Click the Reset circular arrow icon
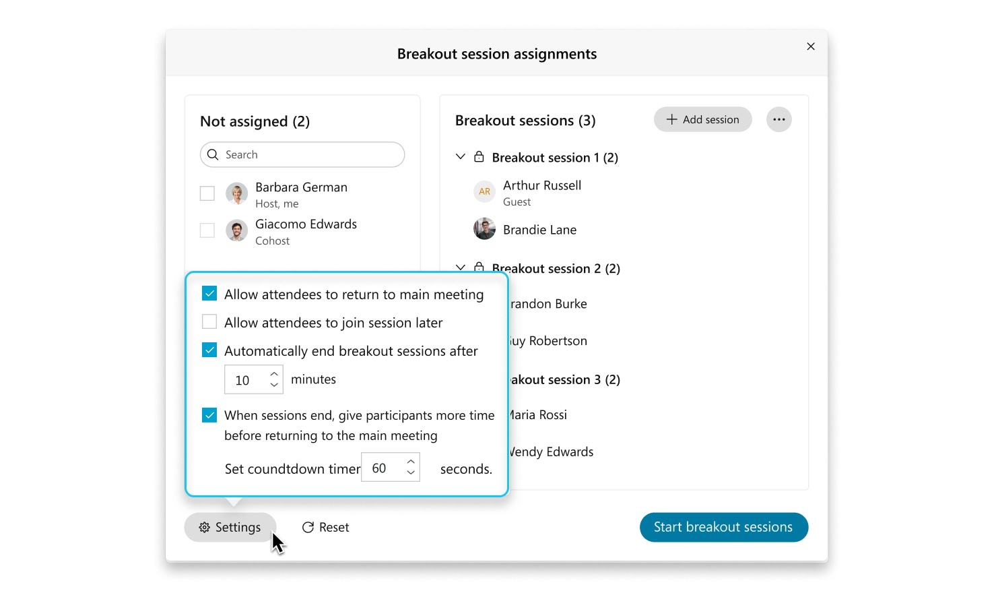This screenshot has height=593, width=994. click(308, 527)
